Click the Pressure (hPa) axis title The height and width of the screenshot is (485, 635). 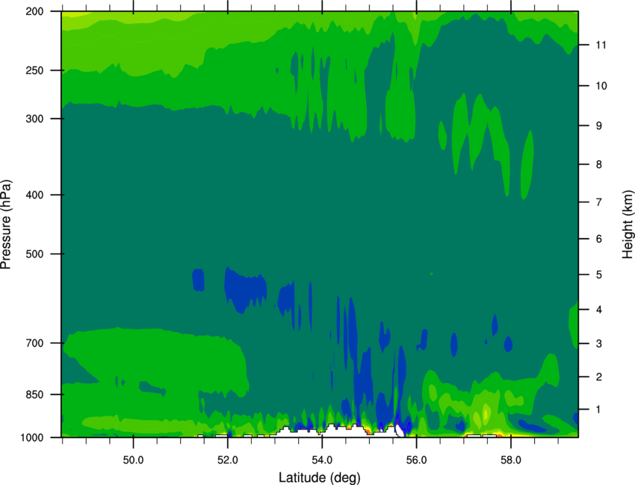tap(6, 225)
